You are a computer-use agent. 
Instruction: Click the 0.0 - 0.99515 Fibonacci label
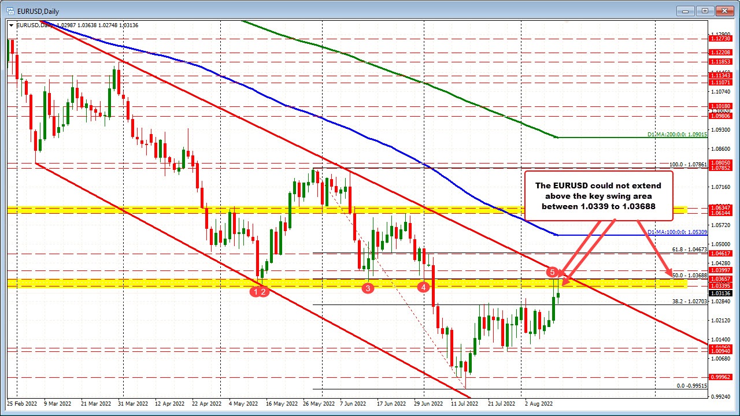pyautogui.click(x=692, y=385)
